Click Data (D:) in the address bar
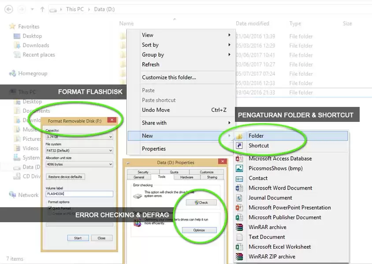This screenshot has width=372, height=264. pyautogui.click(x=104, y=9)
